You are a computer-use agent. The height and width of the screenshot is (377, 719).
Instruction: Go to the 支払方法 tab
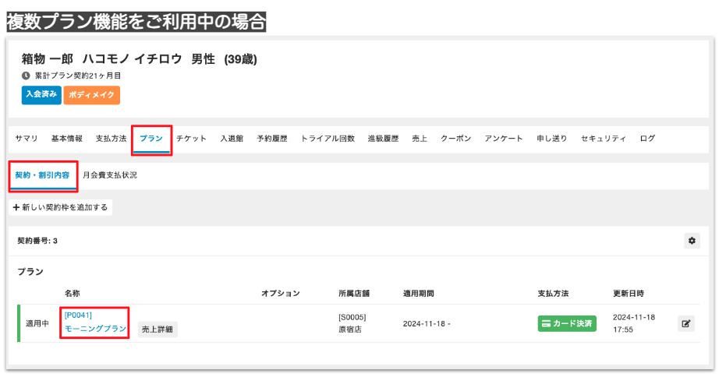pos(111,139)
